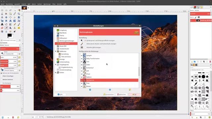This screenshot has height=119, width=212.
Task: Select the Dodge/Burn tool in the toolbox
Action: (x=15, y=31)
